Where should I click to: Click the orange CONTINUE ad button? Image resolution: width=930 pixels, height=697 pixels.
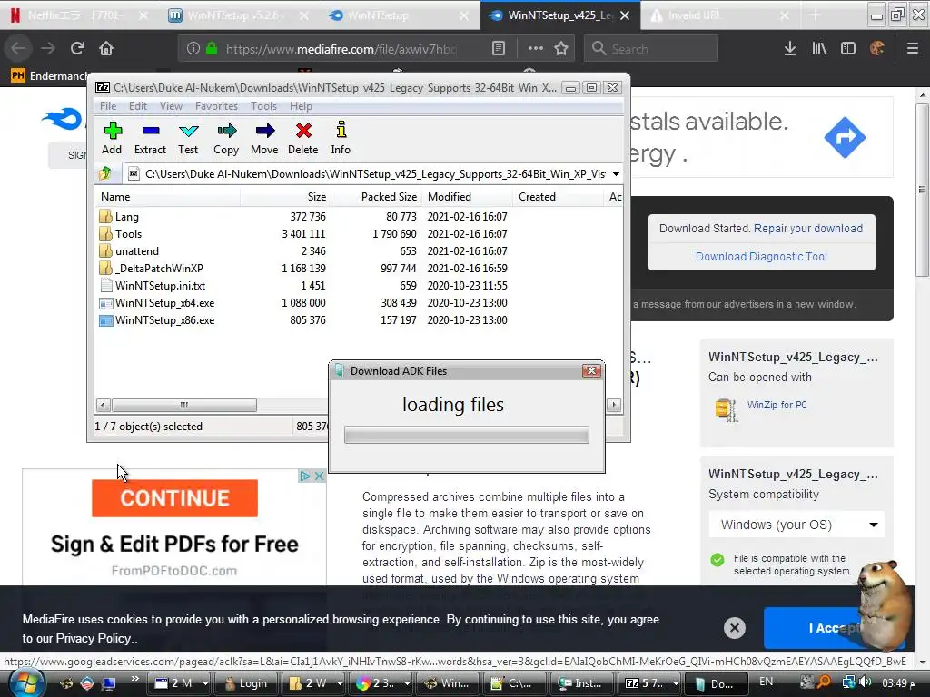[x=174, y=498]
